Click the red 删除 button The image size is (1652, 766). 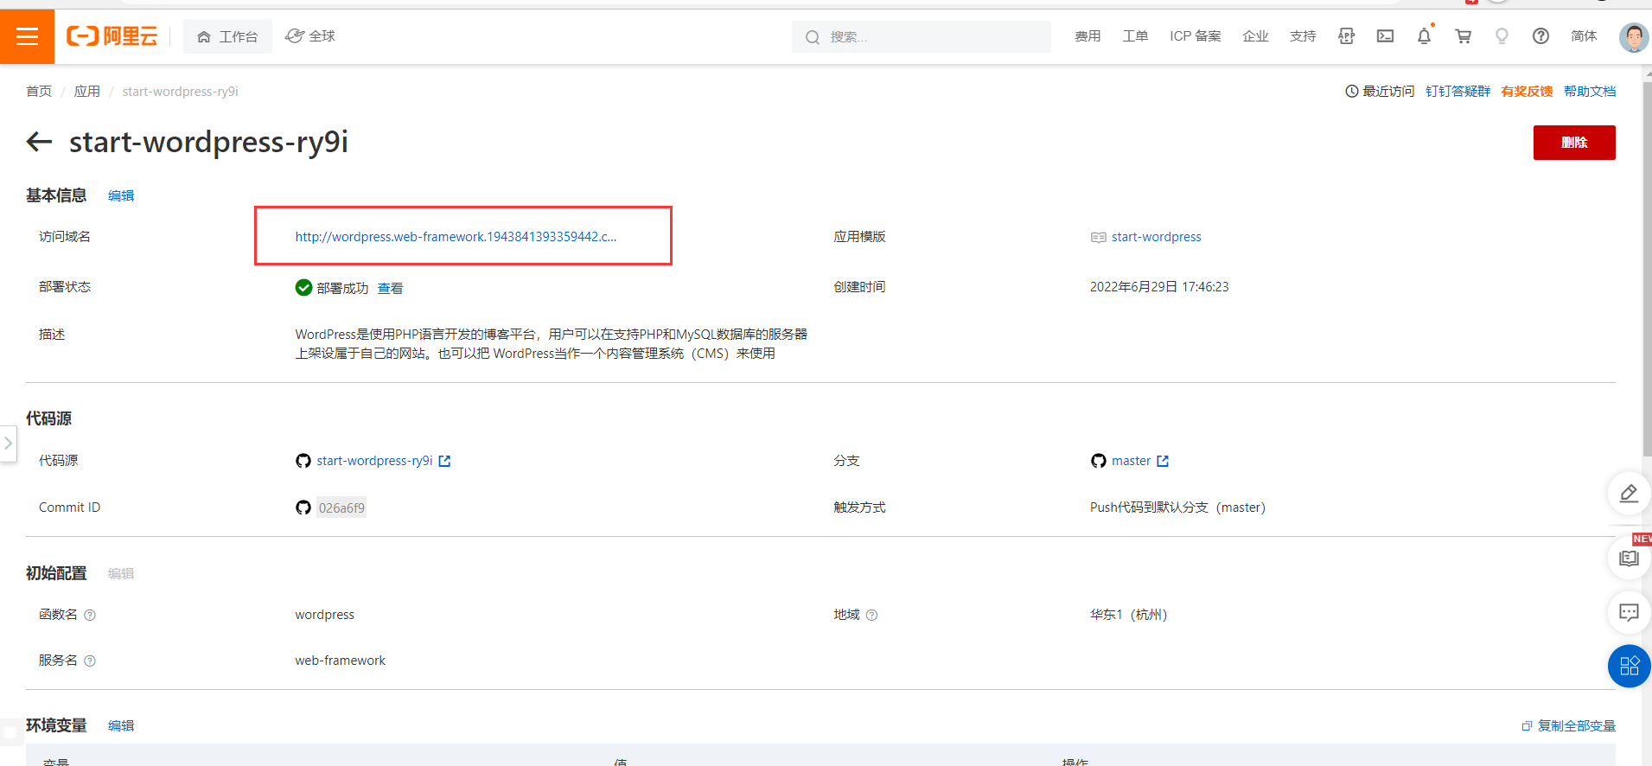1574,143
